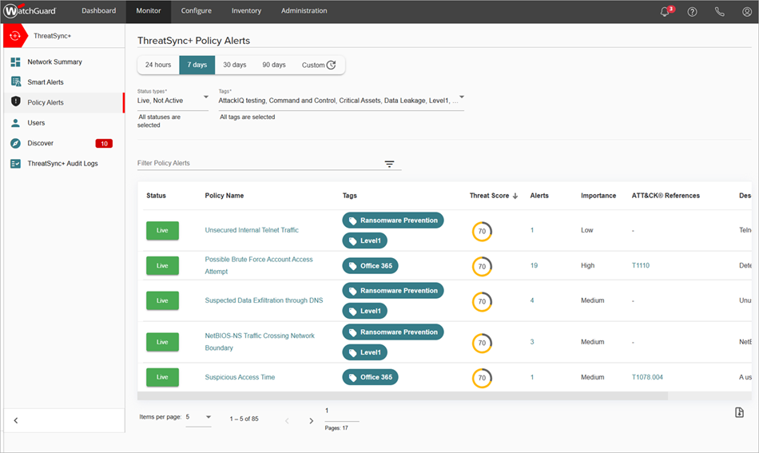Click the Threat Score sort arrow
This screenshot has width=759, height=453.
tap(515, 196)
